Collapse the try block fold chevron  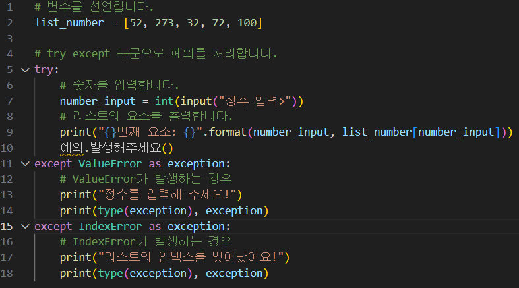point(25,70)
